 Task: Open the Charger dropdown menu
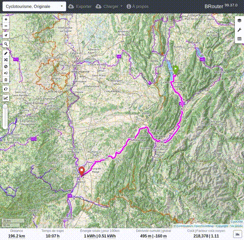(109, 7)
